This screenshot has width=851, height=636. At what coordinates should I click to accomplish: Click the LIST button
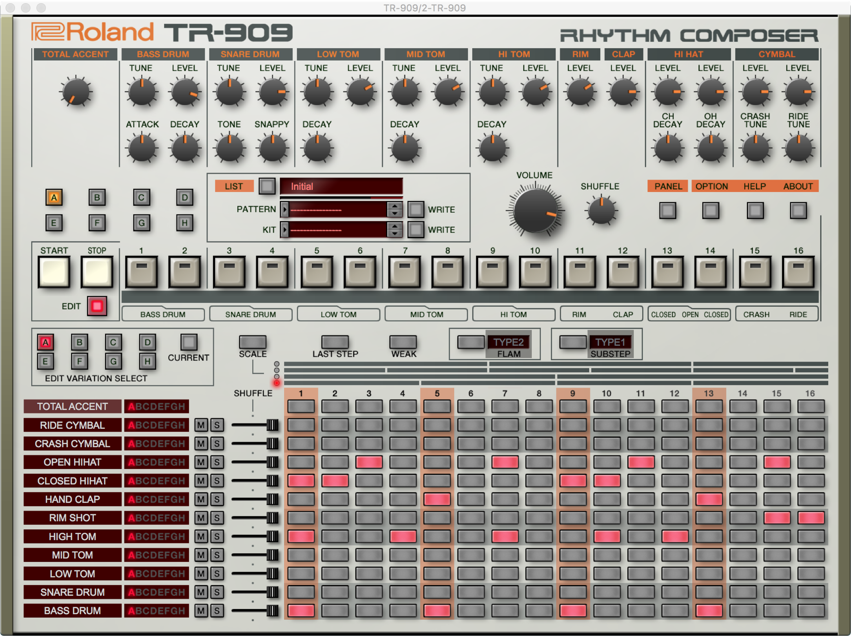tap(234, 187)
